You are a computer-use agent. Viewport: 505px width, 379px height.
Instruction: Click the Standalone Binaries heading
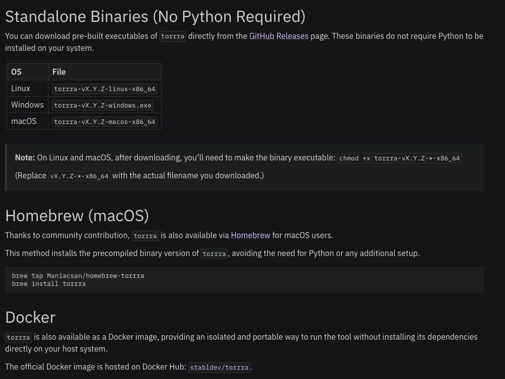pyautogui.click(x=155, y=16)
